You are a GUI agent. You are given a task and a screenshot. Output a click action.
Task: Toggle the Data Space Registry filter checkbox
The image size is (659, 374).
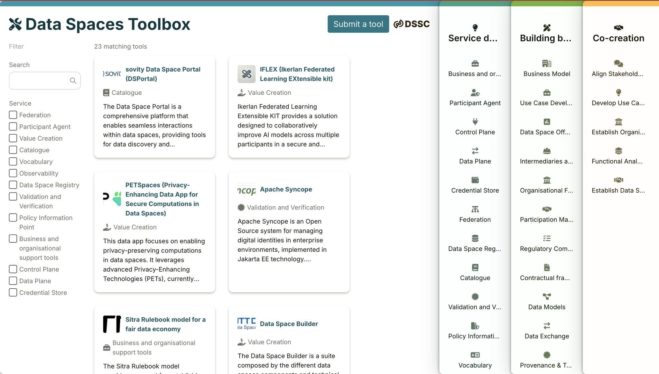[x=13, y=185]
